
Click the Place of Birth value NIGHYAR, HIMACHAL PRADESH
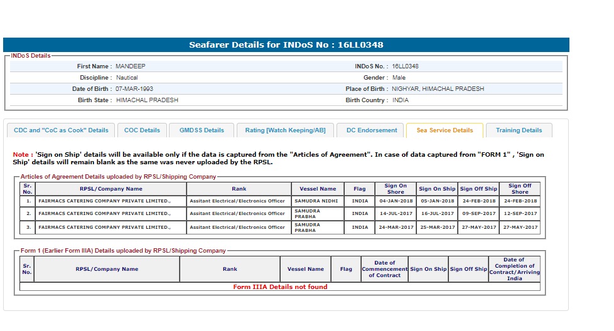click(x=438, y=89)
